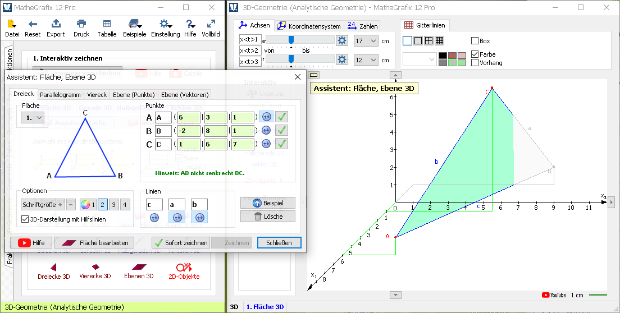The width and height of the screenshot is (620, 313).
Task: Select the four-cell grid style
Action: pos(428,40)
